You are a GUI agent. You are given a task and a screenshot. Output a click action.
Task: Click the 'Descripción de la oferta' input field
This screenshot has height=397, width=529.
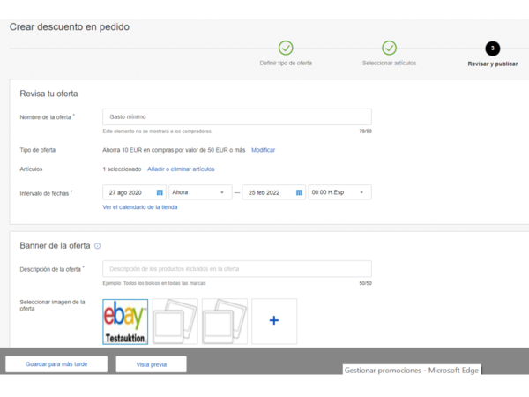pos(237,269)
